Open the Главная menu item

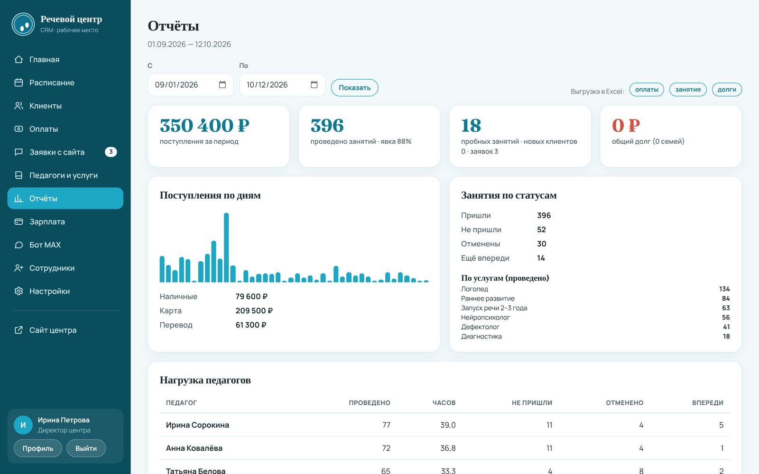[65, 59]
